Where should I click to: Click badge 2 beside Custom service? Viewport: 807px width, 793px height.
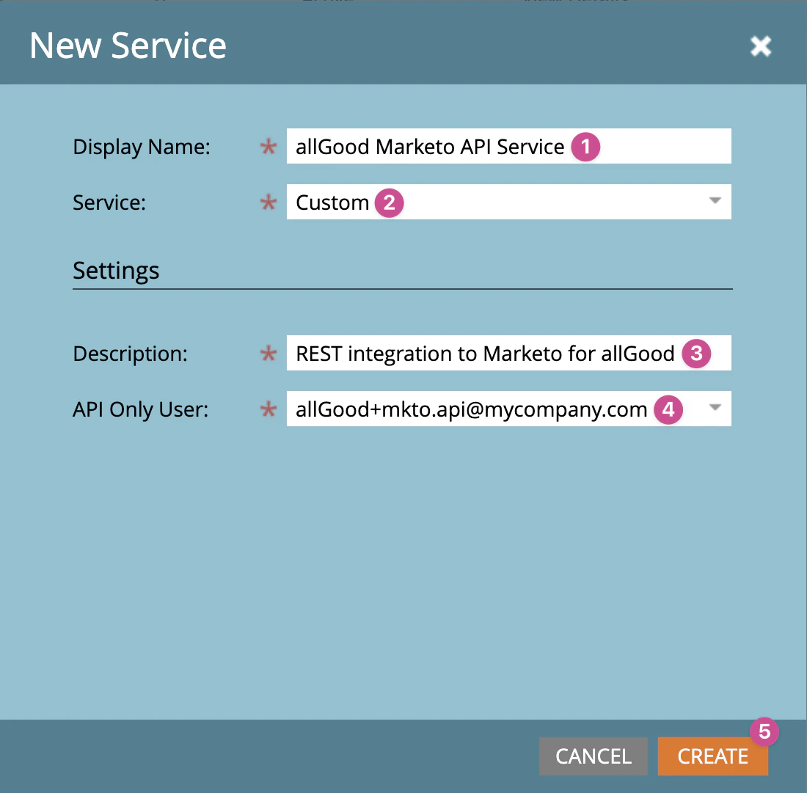tap(390, 202)
